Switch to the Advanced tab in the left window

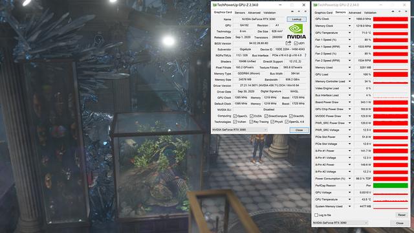pyautogui.click(x=254, y=12)
